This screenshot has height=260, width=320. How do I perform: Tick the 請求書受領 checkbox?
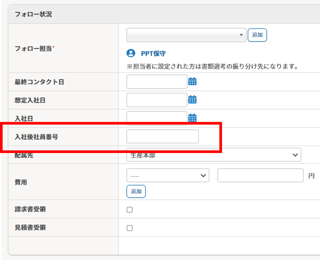tap(130, 210)
